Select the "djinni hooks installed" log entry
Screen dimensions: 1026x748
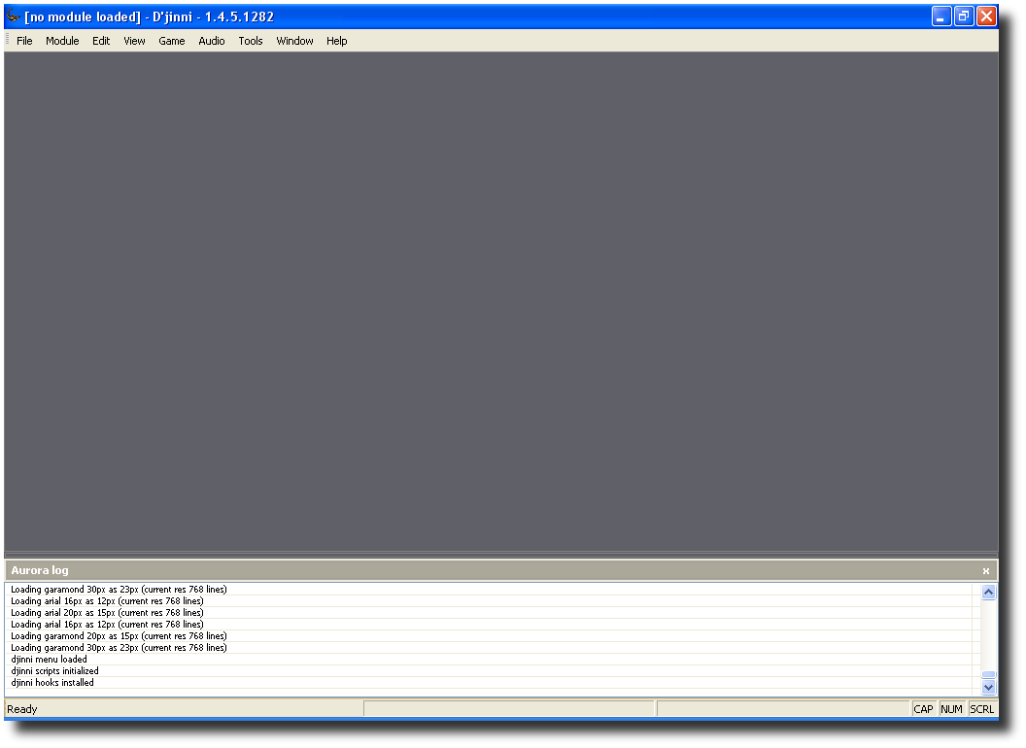(54, 682)
